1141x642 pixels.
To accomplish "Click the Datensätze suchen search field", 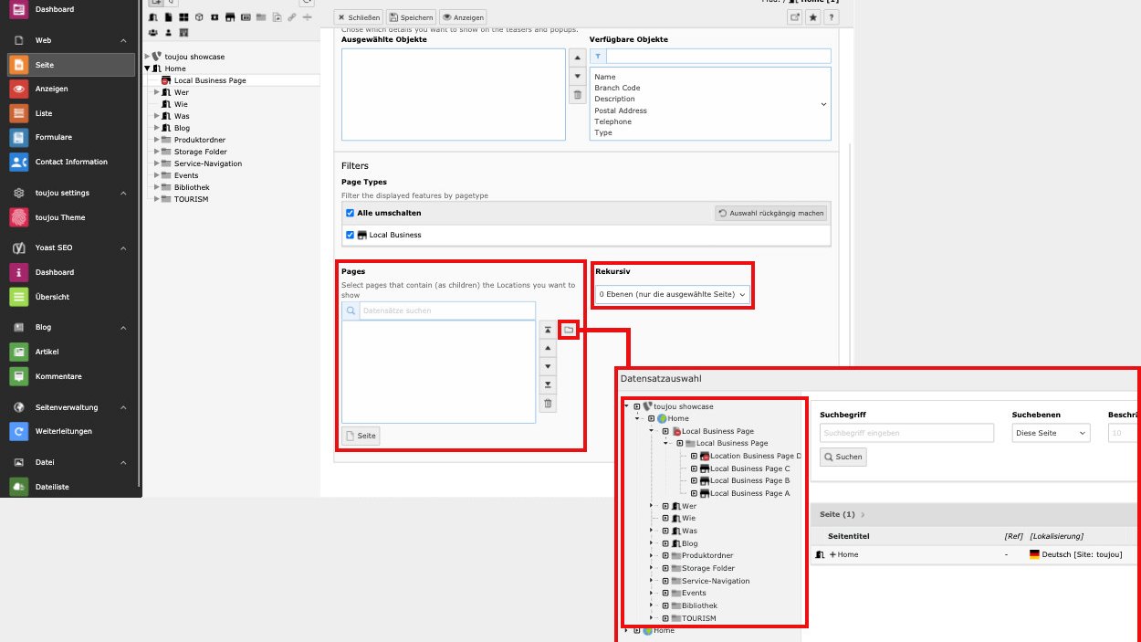I will click(x=445, y=310).
